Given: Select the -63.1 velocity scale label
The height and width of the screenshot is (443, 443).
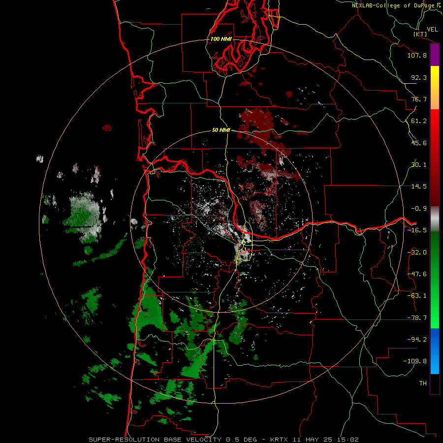Looking at the screenshot, I should tap(417, 296).
